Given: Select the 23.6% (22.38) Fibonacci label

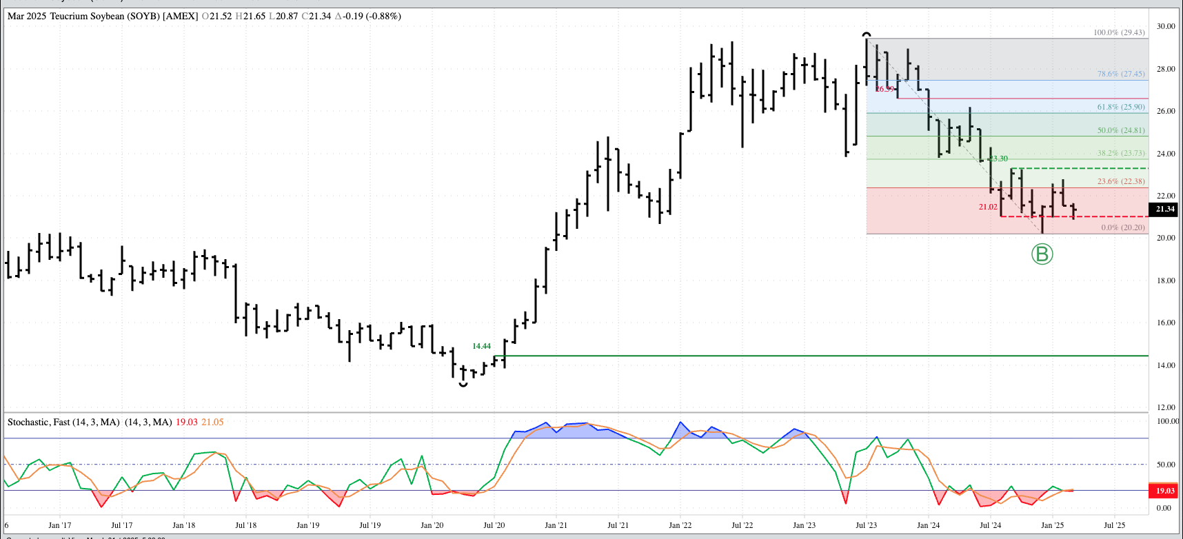Looking at the screenshot, I should [x=1121, y=181].
